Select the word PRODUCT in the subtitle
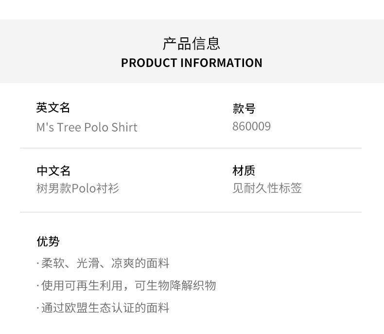Viewport: 384px width, 334px height. coord(149,63)
